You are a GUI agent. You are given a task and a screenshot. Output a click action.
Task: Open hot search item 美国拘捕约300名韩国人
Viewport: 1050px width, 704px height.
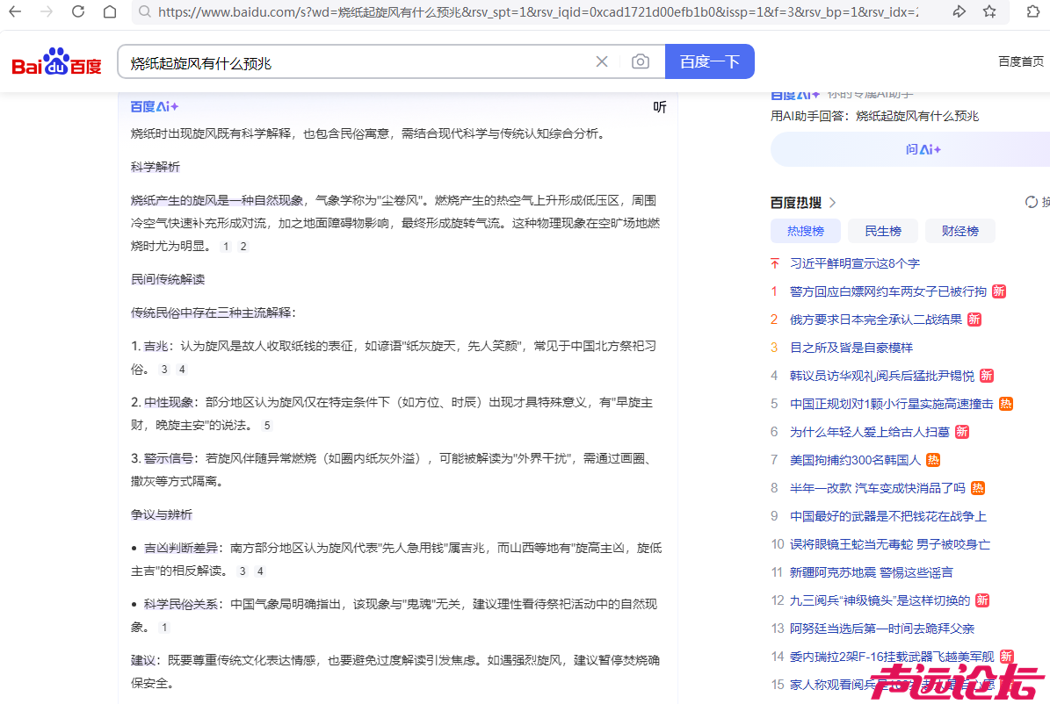pos(856,459)
